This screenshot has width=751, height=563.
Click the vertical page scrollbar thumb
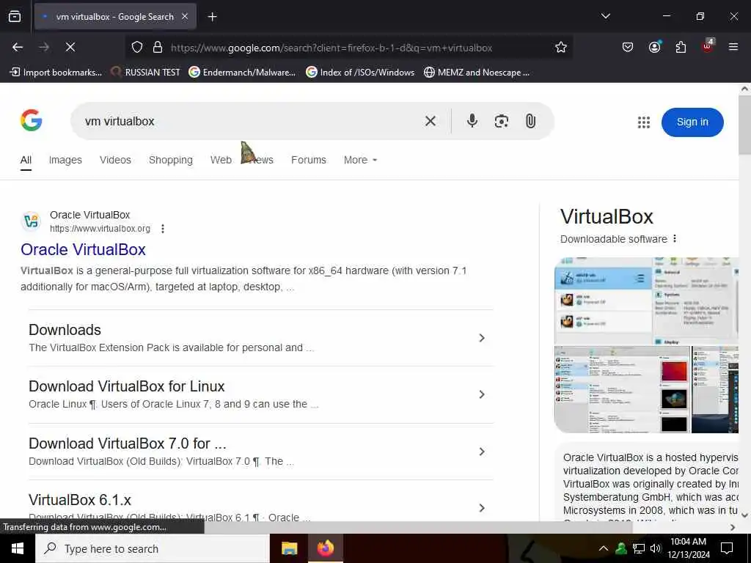pyautogui.click(x=745, y=125)
